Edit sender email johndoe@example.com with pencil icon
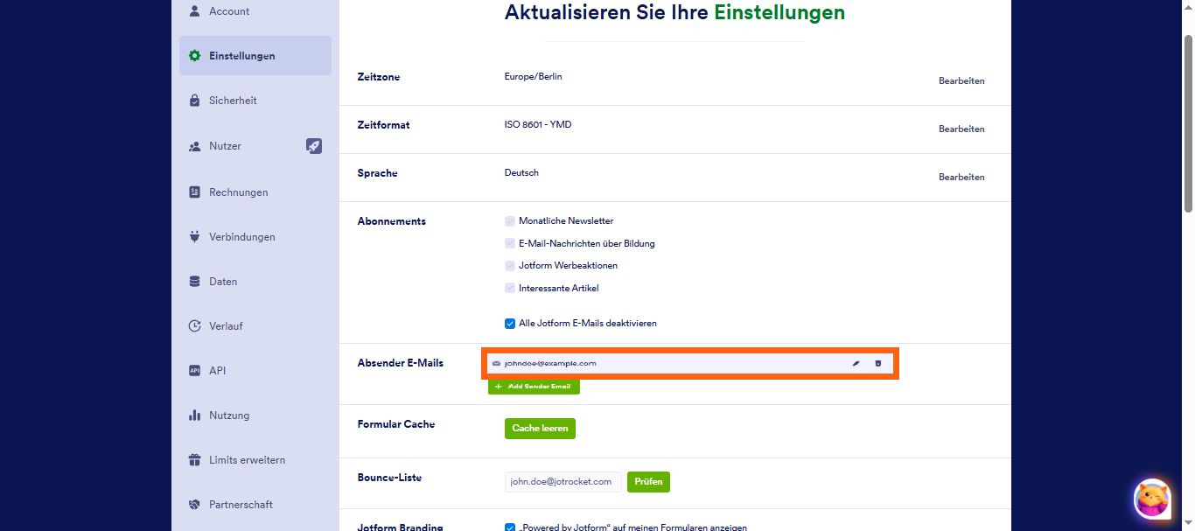The image size is (1195, 531). pos(856,363)
